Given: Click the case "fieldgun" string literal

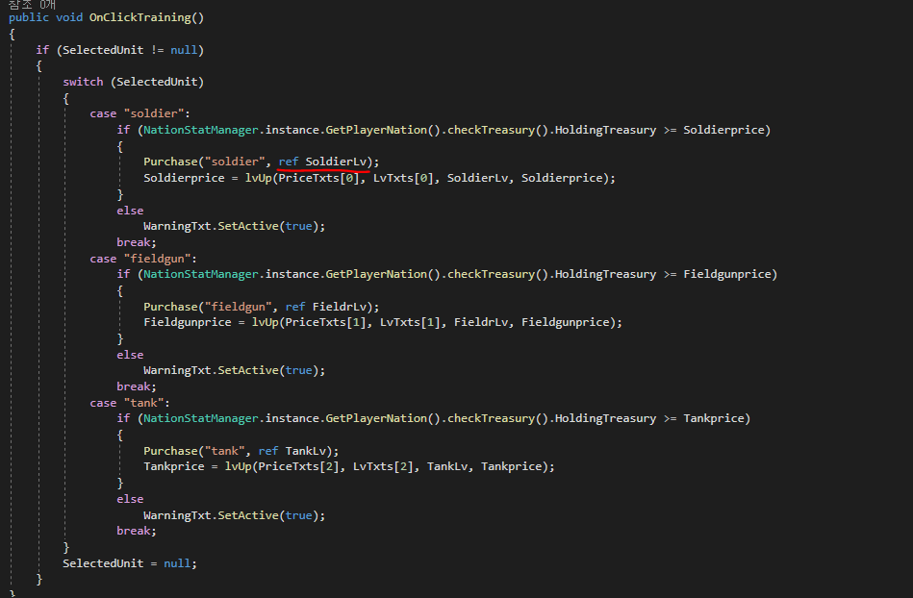Looking at the screenshot, I should click(x=157, y=259).
